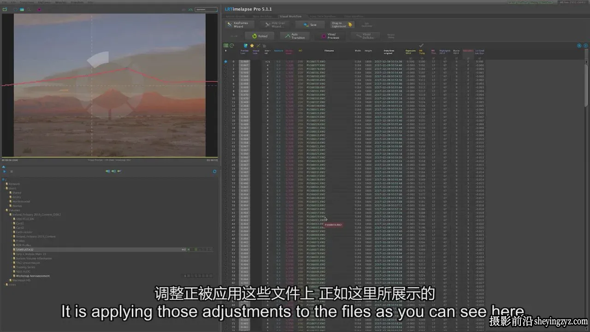Click the checkmark icon above the WB Temp column

click(421, 45)
